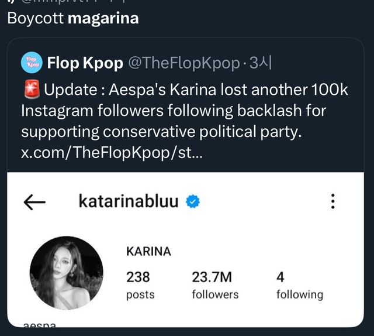View the 238 posts count
Viewport: 374px width, 336px height.
pos(140,284)
